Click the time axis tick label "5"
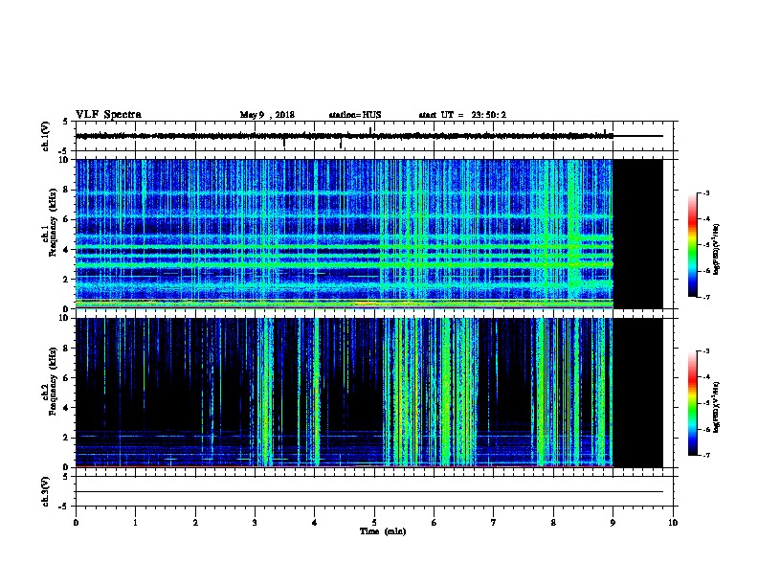Image resolution: width=758 pixels, height=586 pixels. pos(374,523)
